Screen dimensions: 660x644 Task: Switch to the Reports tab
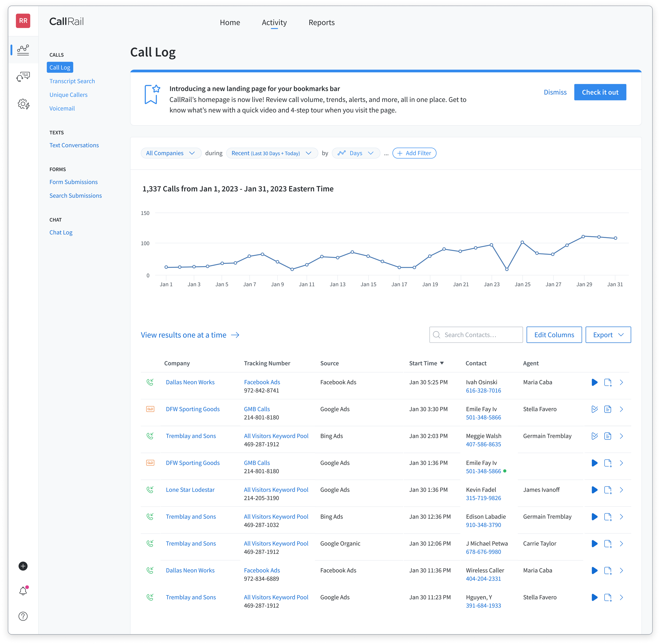click(321, 23)
